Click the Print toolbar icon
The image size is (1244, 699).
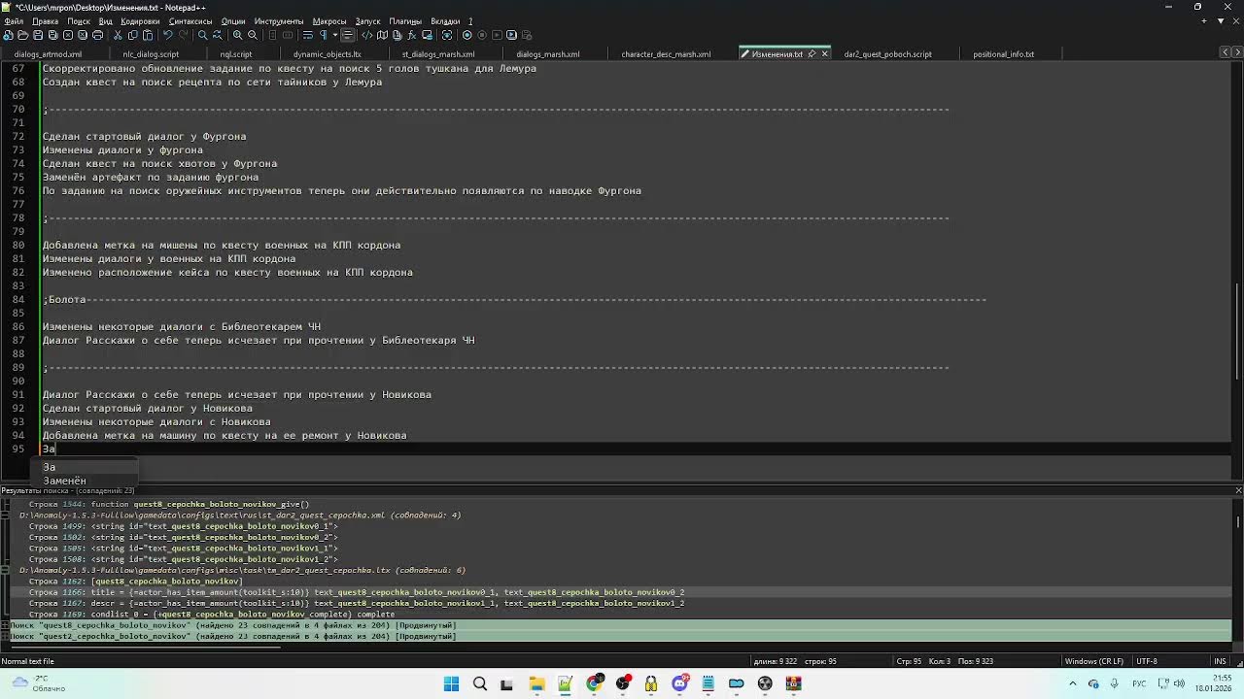click(97, 35)
